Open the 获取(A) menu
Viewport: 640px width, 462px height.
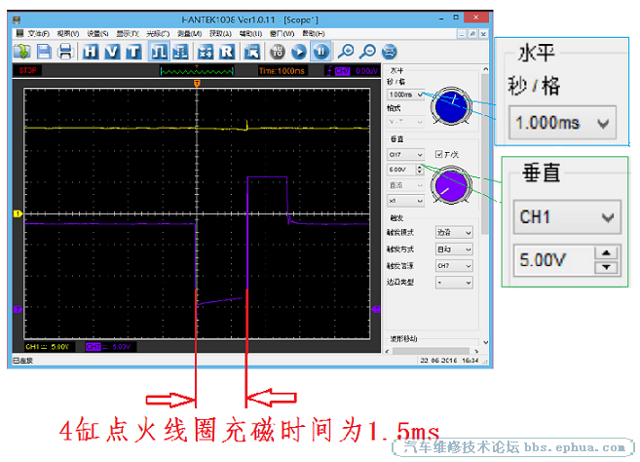pos(220,33)
